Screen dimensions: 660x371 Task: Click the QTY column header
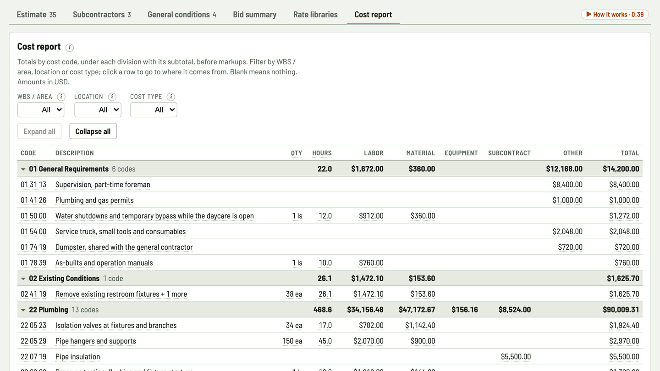tap(297, 153)
